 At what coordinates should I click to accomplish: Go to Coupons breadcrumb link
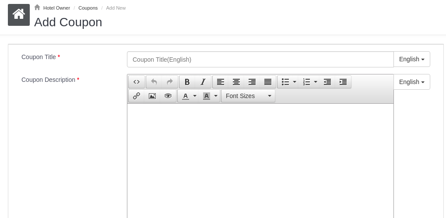(x=88, y=8)
